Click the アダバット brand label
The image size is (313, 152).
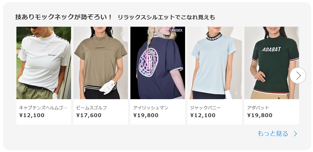coord(258,108)
